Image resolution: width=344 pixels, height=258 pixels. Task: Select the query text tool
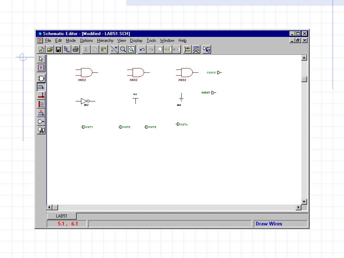[41, 130]
